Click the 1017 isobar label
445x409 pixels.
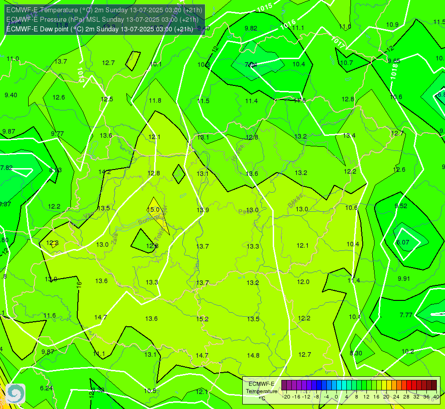[x=338, y=43]
